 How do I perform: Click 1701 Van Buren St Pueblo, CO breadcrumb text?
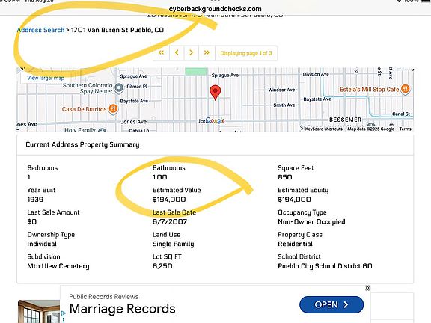(117, 30)
